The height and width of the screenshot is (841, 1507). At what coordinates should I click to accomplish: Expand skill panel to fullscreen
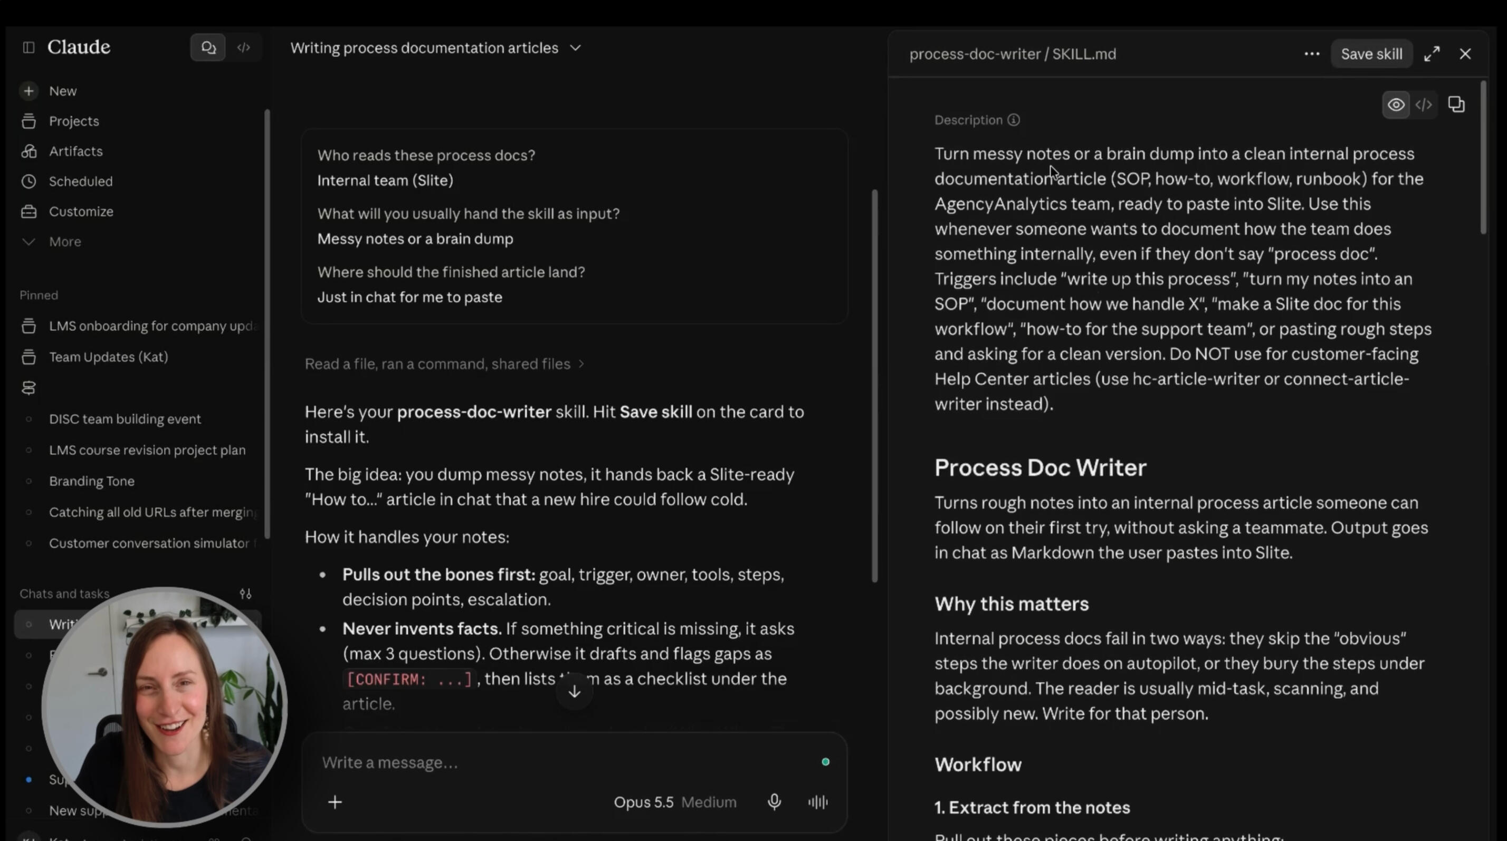pyautogui.click(x=1432, y=54)
